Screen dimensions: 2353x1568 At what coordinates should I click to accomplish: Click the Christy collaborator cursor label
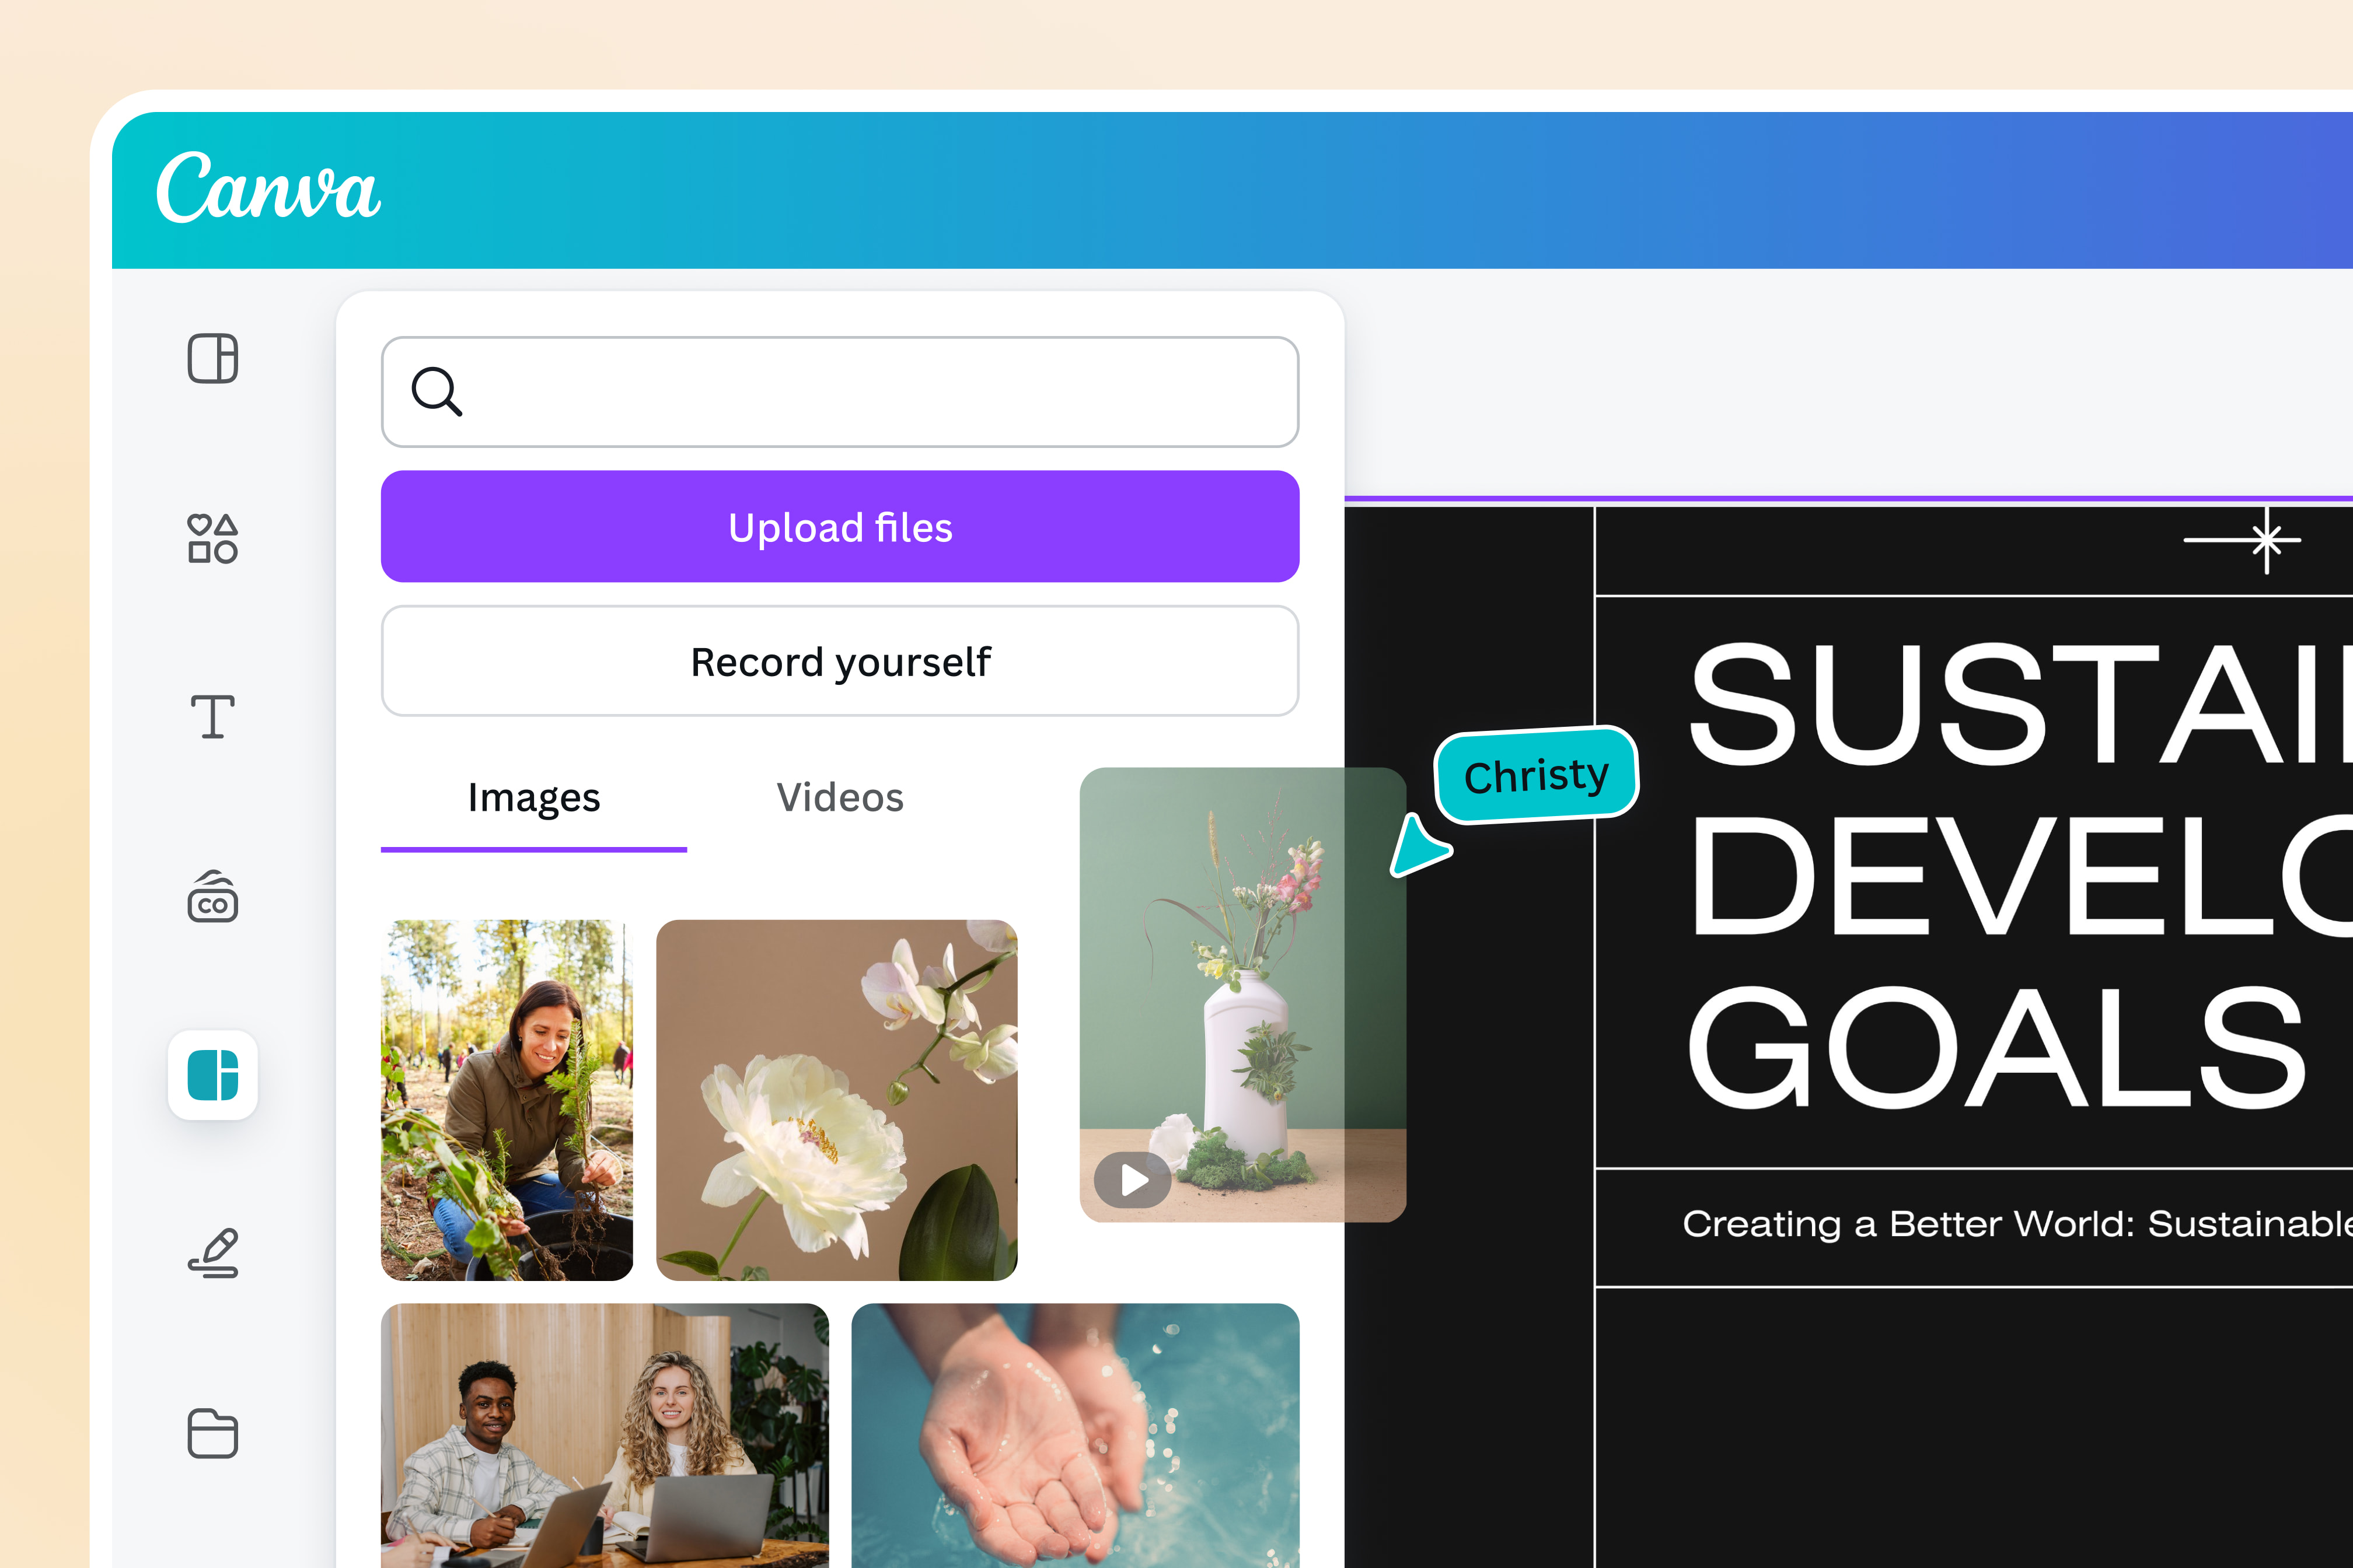pos(1537,775)
